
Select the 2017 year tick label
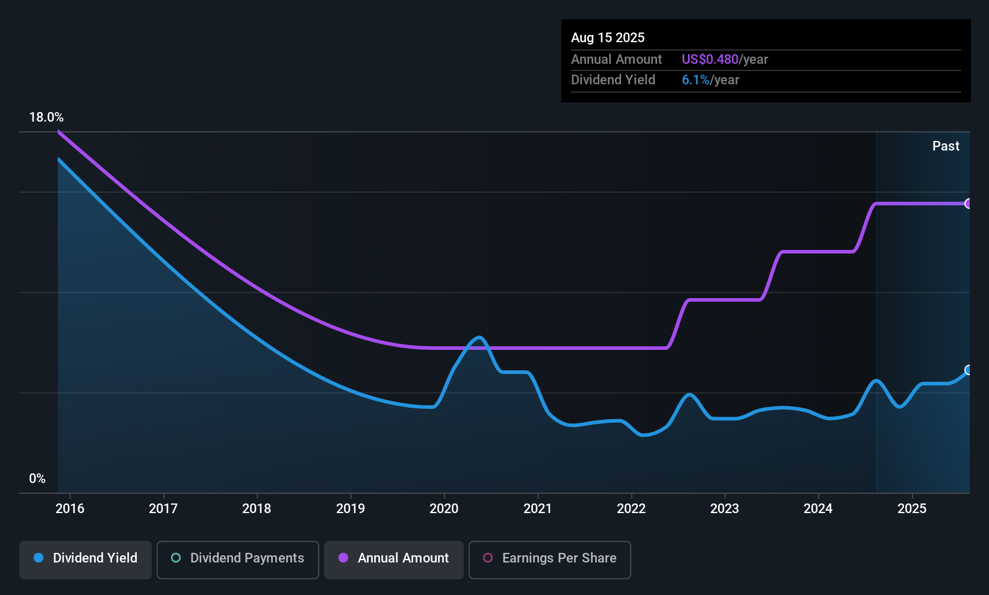tap(163, 509)
